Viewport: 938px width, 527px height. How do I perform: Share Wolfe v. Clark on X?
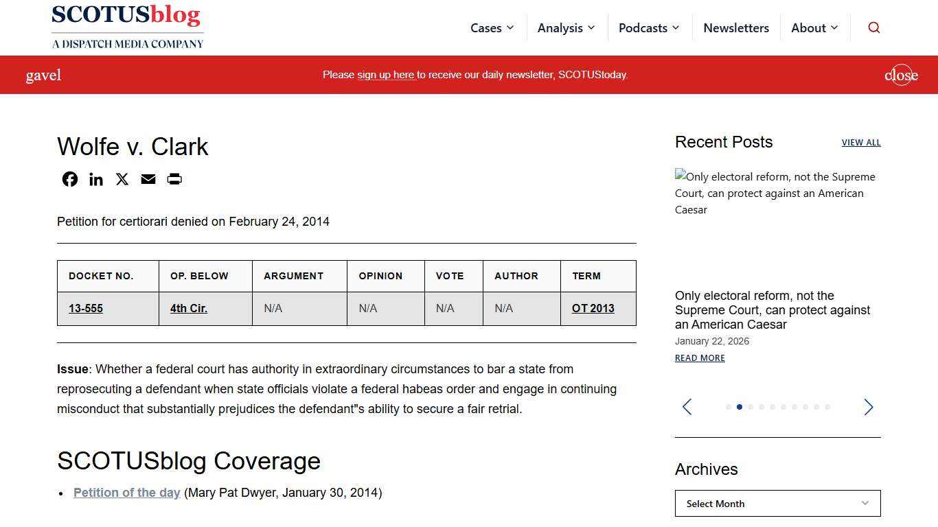click(x=122, y=179)
